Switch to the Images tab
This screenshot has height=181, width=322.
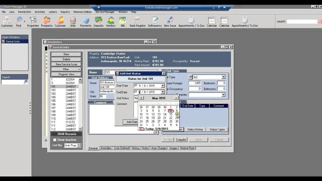[174, 148]
